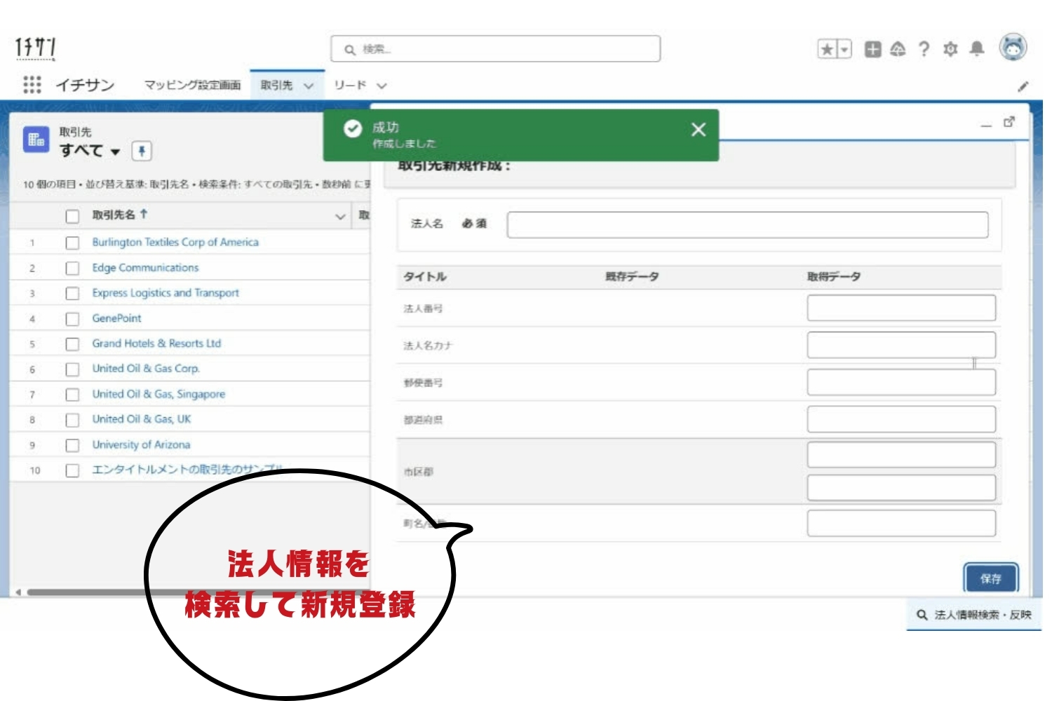Click the edit navigation pencil icon

[x=1023, y=86]
